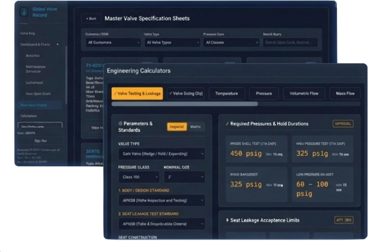The height and width of the screenshot is (252, 368).
Task: Select the Metric units toggle
Action: pyautogui.click(x=196, y=127)
